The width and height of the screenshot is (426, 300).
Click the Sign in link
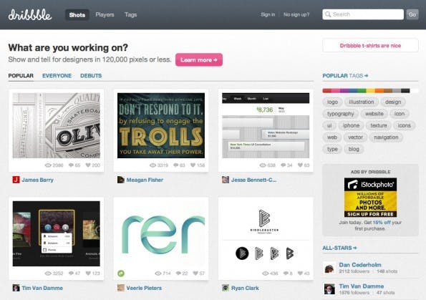(x=268, y=14)
